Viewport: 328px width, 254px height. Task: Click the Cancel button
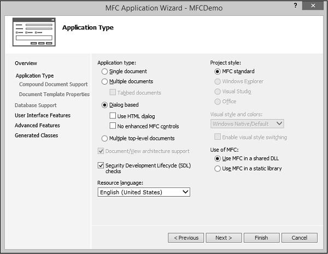click(300, 238)
